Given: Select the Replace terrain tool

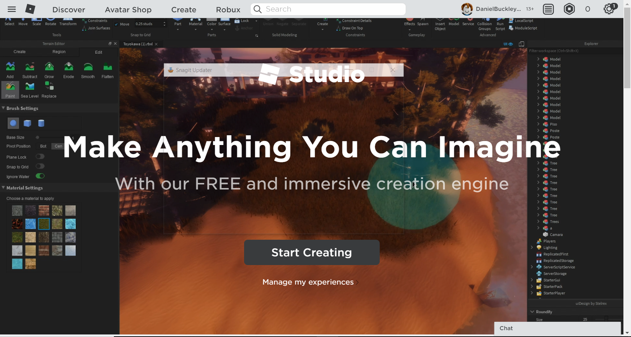Looking at the screenshot, I should point(49,90).
